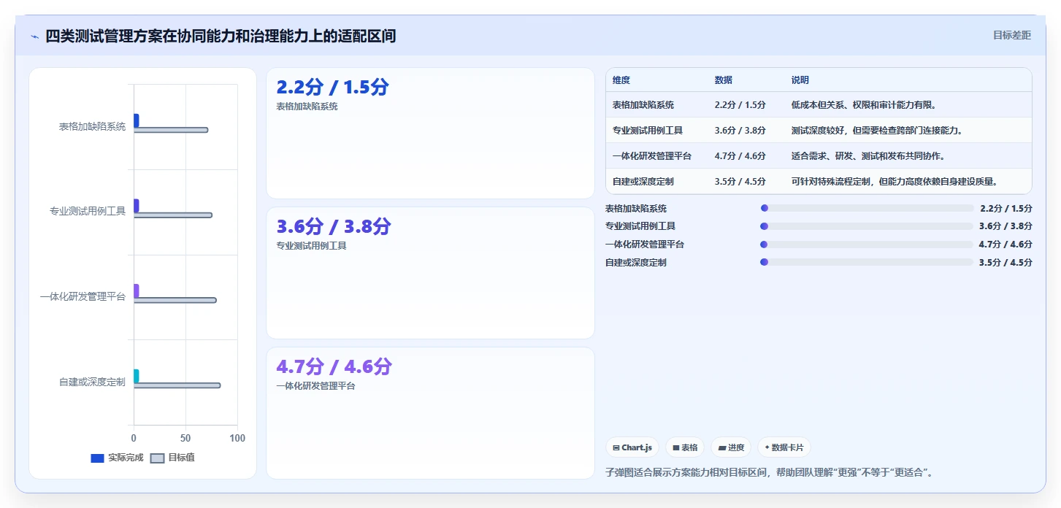The image size is (1061, 508).
Task: Select table cell 一体化研发管理平台
Action: tap(652, 156)
